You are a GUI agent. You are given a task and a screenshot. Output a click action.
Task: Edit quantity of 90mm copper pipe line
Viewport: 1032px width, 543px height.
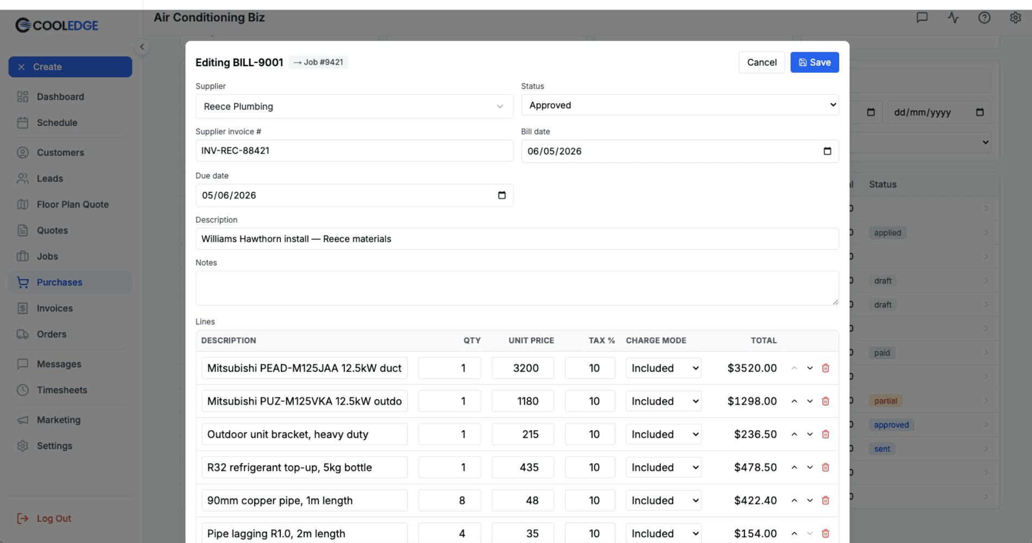449,501
